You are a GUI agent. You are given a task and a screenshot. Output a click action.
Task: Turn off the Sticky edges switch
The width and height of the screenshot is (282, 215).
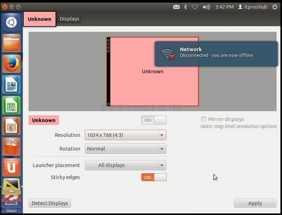pyautogui.click(x=154, y=177)
